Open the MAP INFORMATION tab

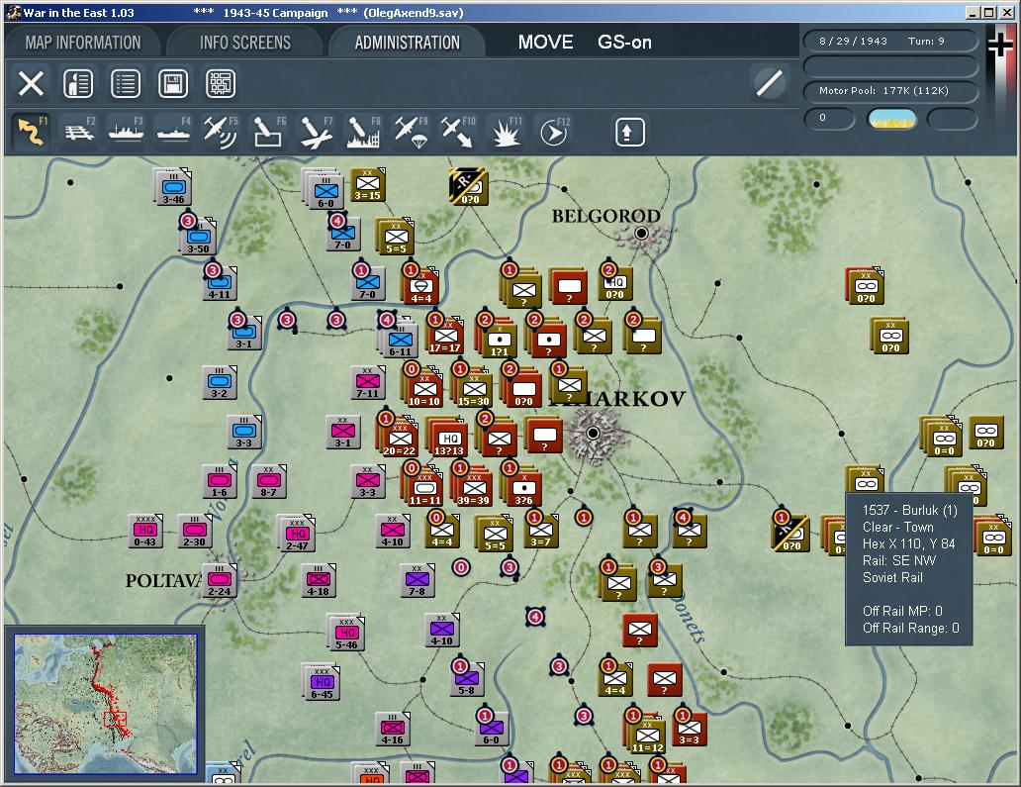pyautogui.click(x=83, y=43)
